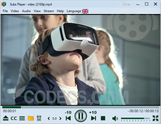Pause the video playback

[x=81, y=116]
